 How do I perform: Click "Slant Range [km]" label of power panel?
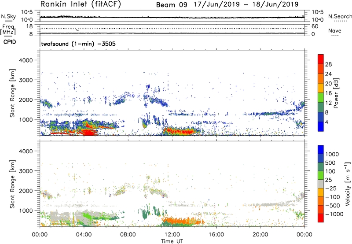(x=12, y=93)
